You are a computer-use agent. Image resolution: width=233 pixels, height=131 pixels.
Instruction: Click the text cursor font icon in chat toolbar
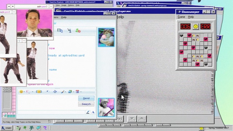[x=55, y=92]
